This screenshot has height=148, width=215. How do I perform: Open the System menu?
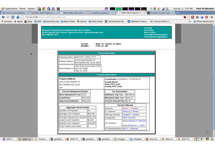coord(31,9)
